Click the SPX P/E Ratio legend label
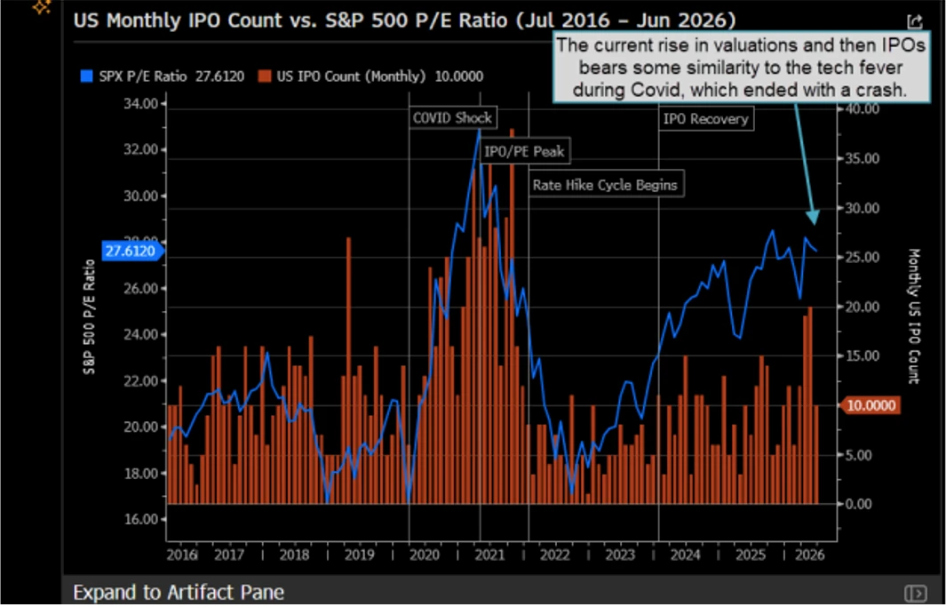946x607 pixels. pos(143,76)
